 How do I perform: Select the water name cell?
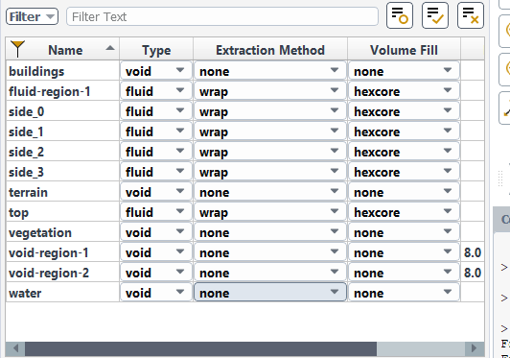(62, 293)
